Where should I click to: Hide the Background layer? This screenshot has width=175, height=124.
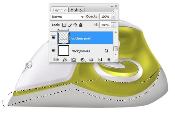(53, 50)
